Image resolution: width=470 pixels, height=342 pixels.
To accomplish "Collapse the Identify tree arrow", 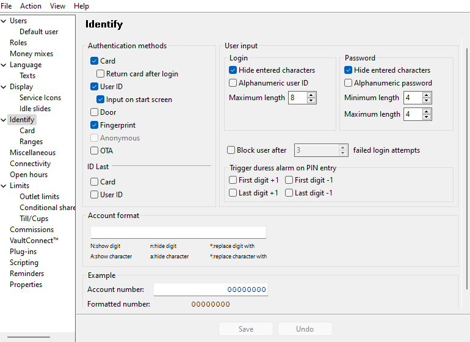I will 4,120.
